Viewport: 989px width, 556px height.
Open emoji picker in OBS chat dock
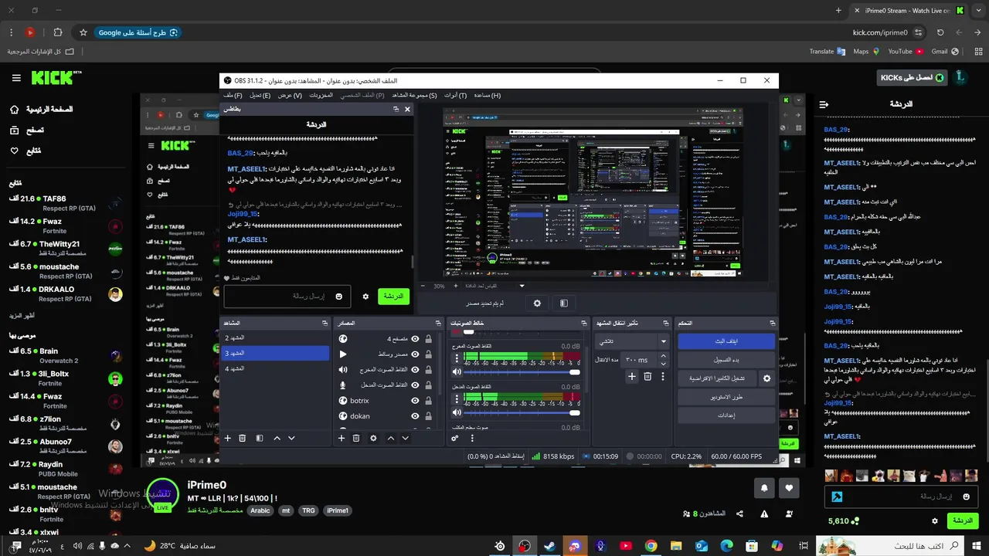click(338, 297)
